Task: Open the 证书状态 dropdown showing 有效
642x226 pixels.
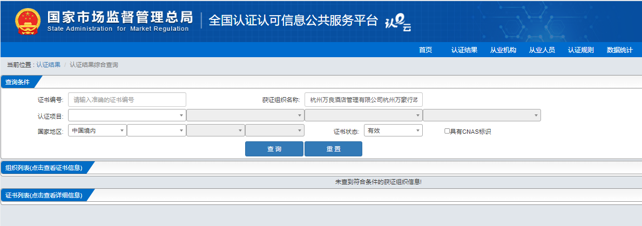Action: click(x=393, y=131)
